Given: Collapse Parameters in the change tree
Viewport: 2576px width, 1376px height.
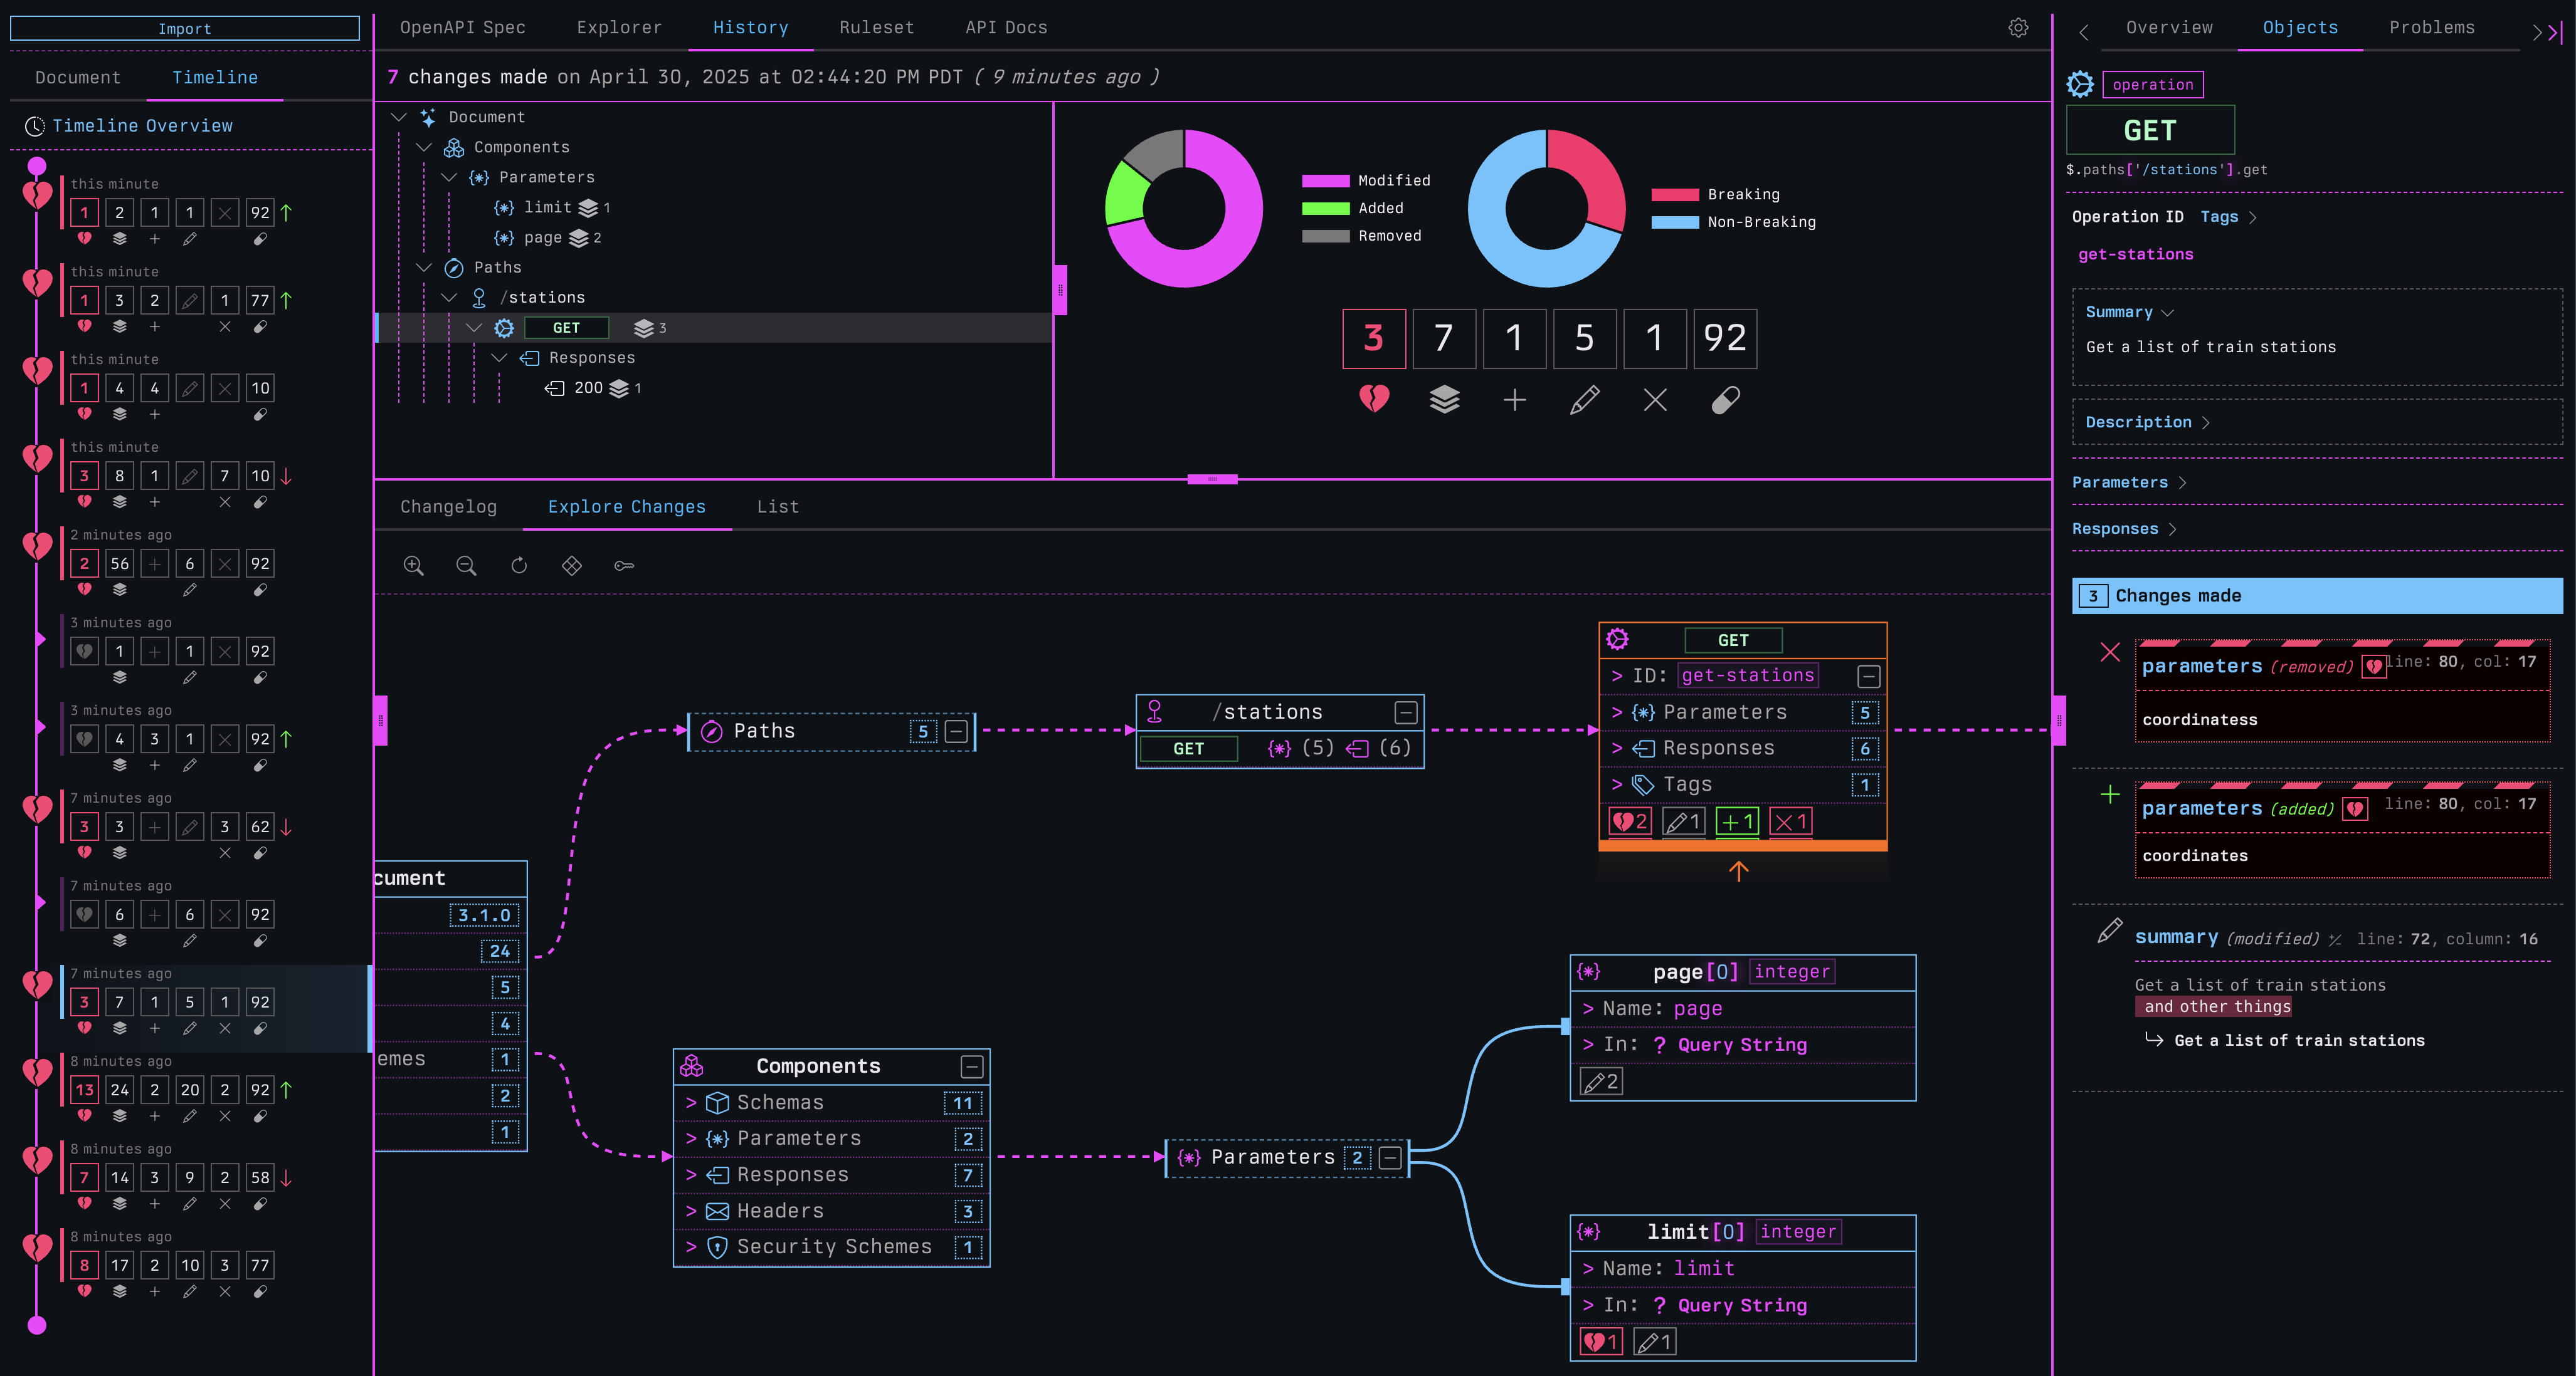Looking at the screenshot, I should click(x=449, y=177).
